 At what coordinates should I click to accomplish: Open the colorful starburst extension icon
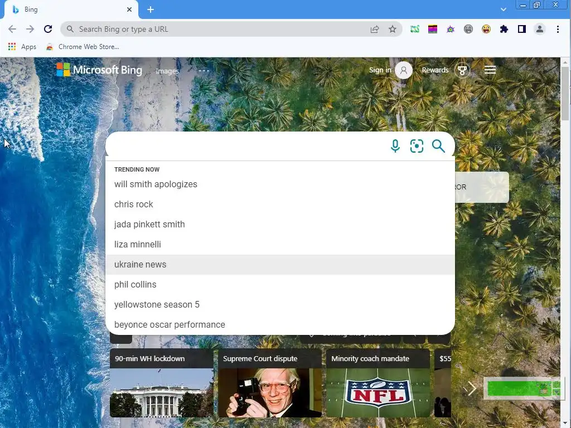pyautogui.click(x=451, y=29)
